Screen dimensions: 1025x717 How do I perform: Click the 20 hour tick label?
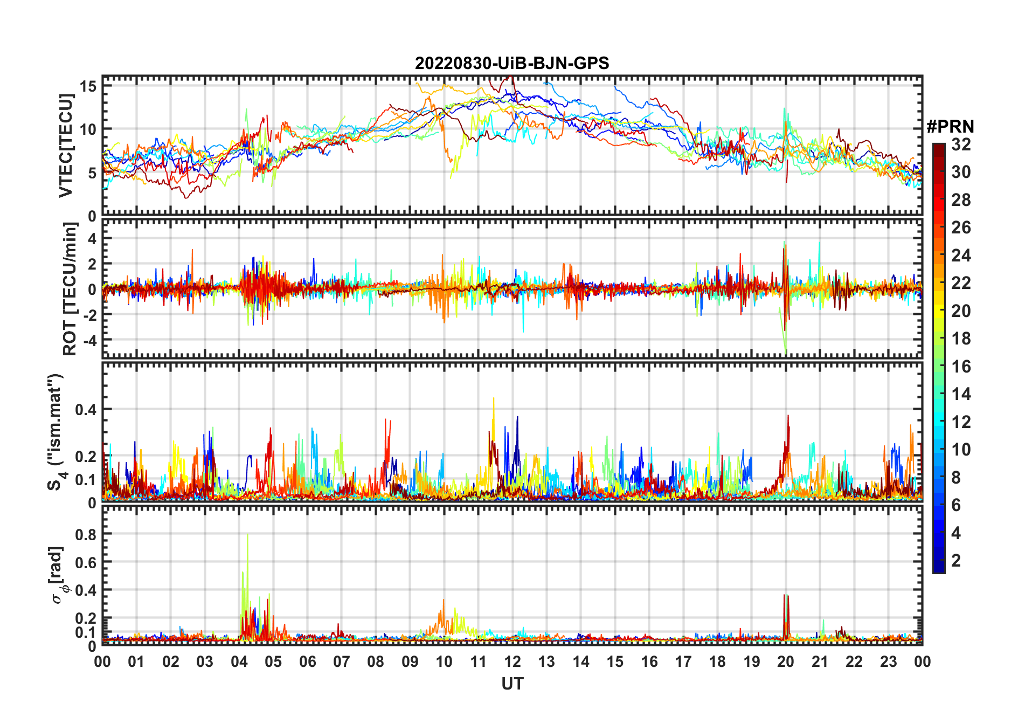coord(786,661)
